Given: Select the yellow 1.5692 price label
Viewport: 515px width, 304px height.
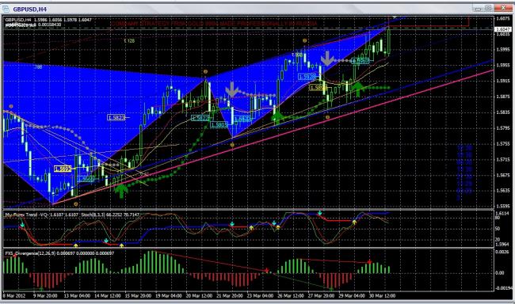Looking at the screenshot, I should coord(63,169).
